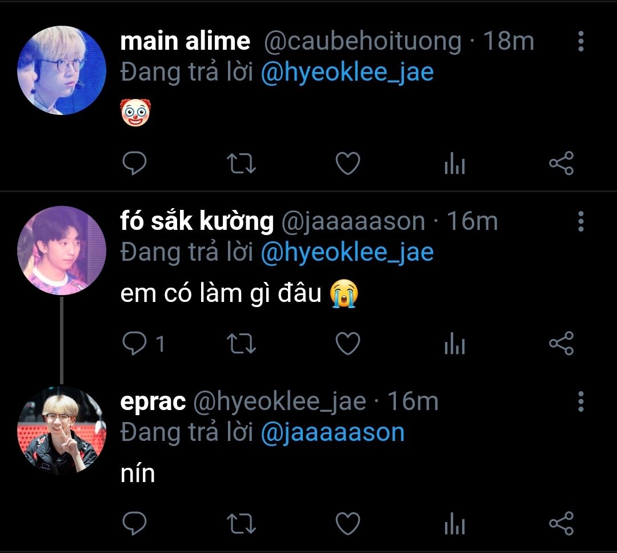Retweet main alime's clown emoji tweet
Viewport: 617px width, 553px height.
click(241, 164)
